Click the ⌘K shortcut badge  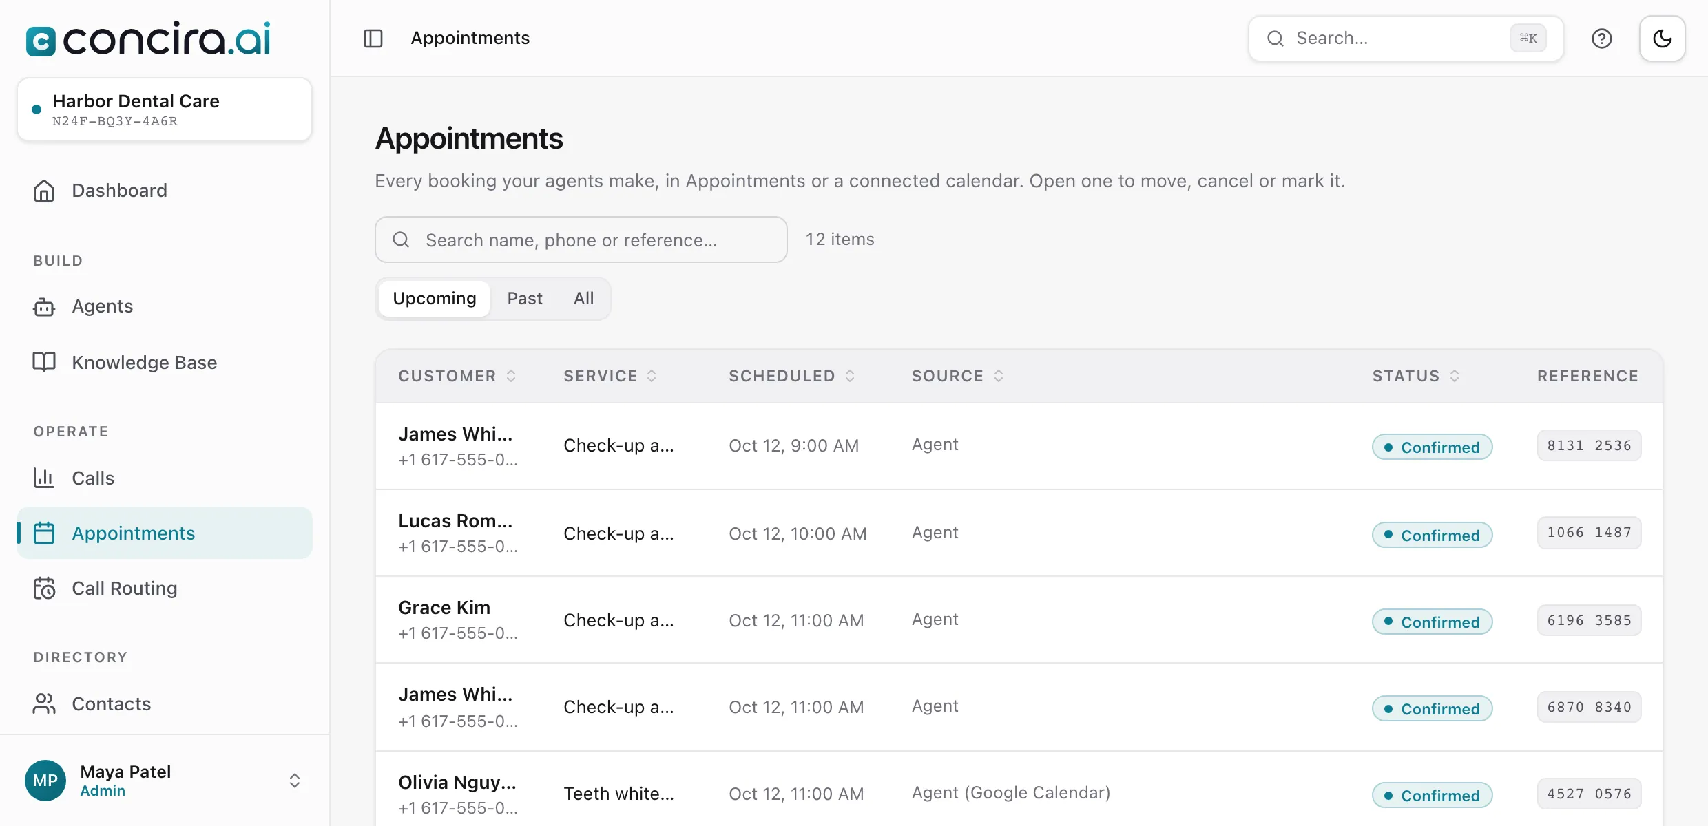point(1528,39)
